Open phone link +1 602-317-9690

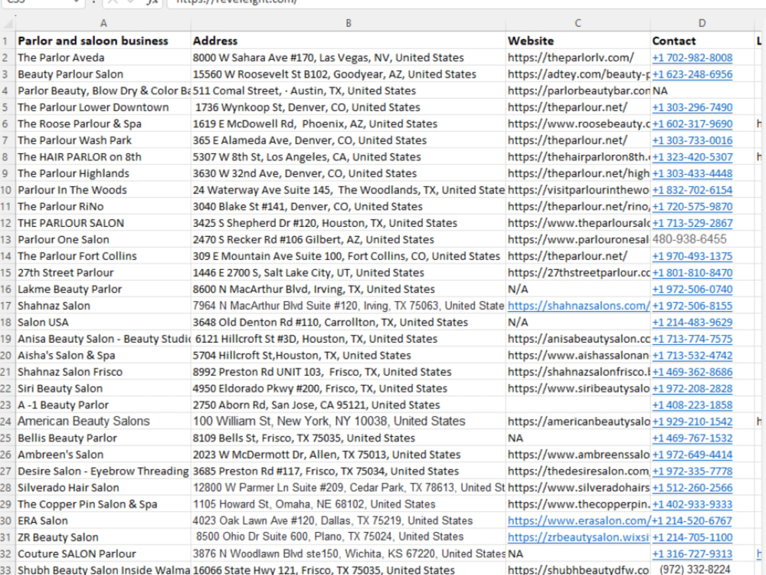pos(692,123)
